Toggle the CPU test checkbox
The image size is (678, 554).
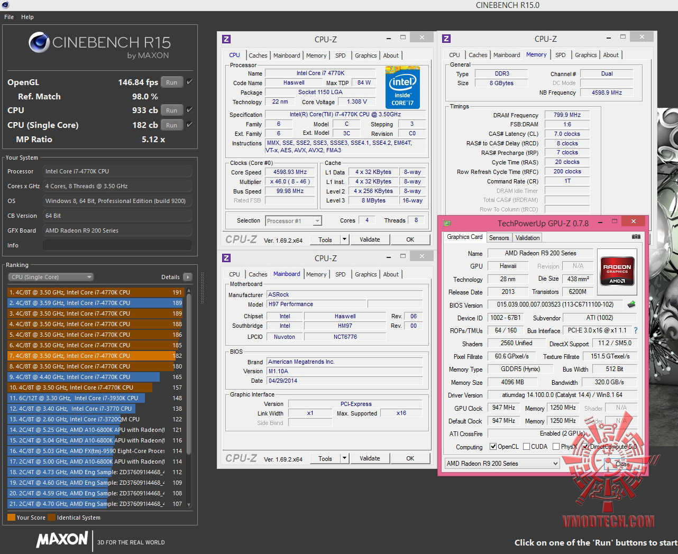click(189, 110)
